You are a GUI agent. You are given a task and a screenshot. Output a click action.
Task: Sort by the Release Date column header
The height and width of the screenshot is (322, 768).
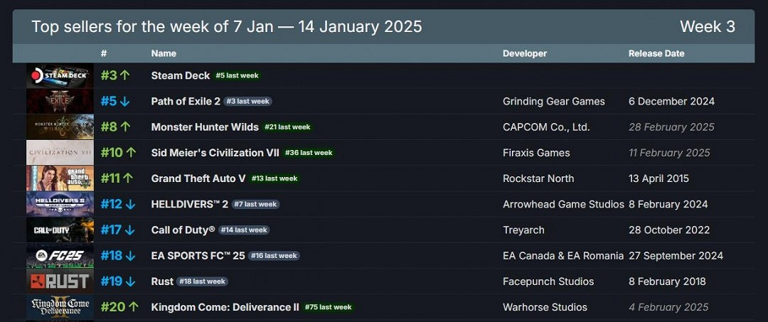(x=656, y=53)
